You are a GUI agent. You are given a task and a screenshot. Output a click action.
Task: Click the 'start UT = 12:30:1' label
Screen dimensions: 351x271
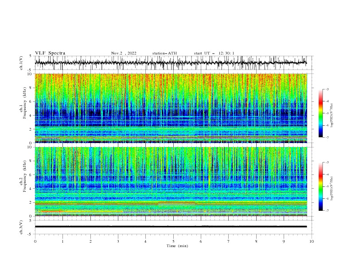[x=214, y=53]
